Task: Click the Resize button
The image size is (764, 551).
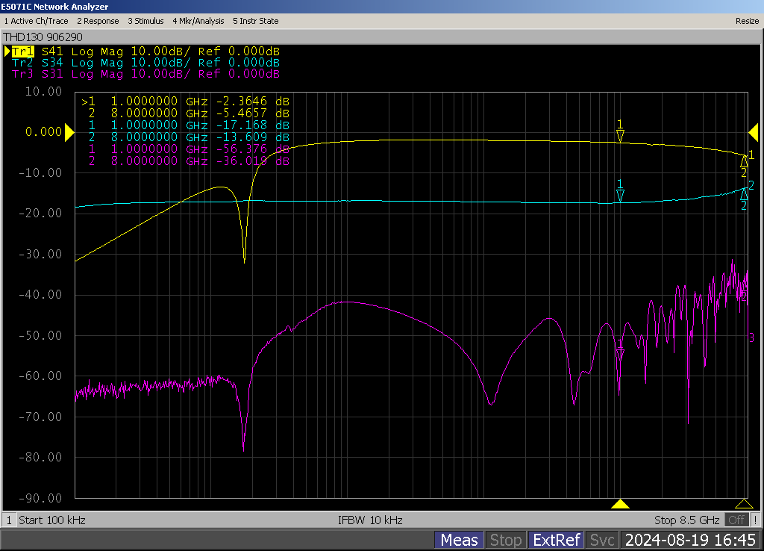Action: (x=747, y=21)
